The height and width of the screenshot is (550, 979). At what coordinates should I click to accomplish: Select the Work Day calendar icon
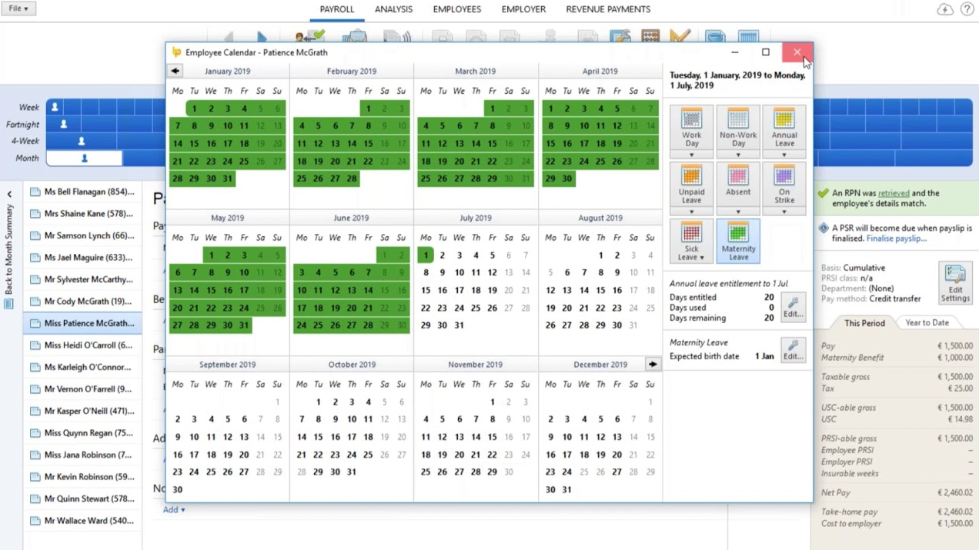click(691, 127)
